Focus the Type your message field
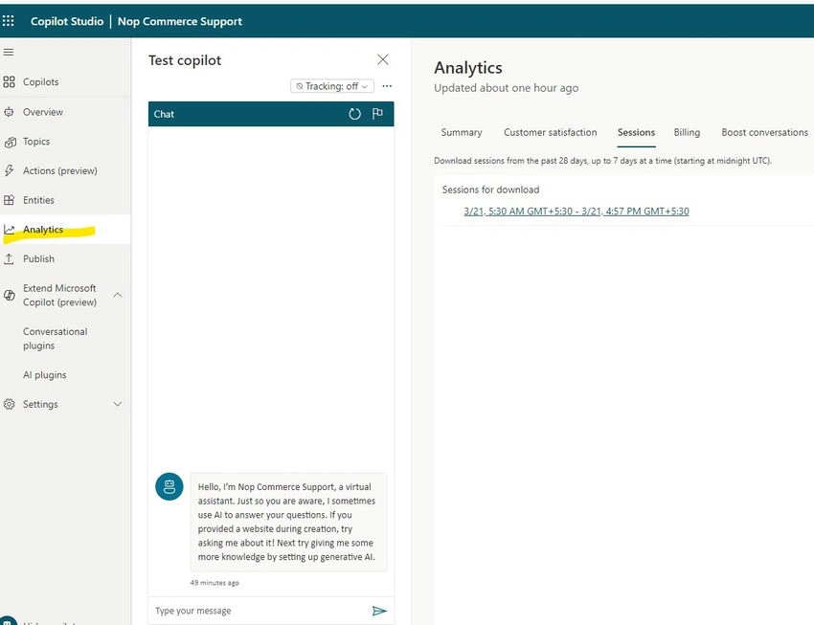 [260, 611]
